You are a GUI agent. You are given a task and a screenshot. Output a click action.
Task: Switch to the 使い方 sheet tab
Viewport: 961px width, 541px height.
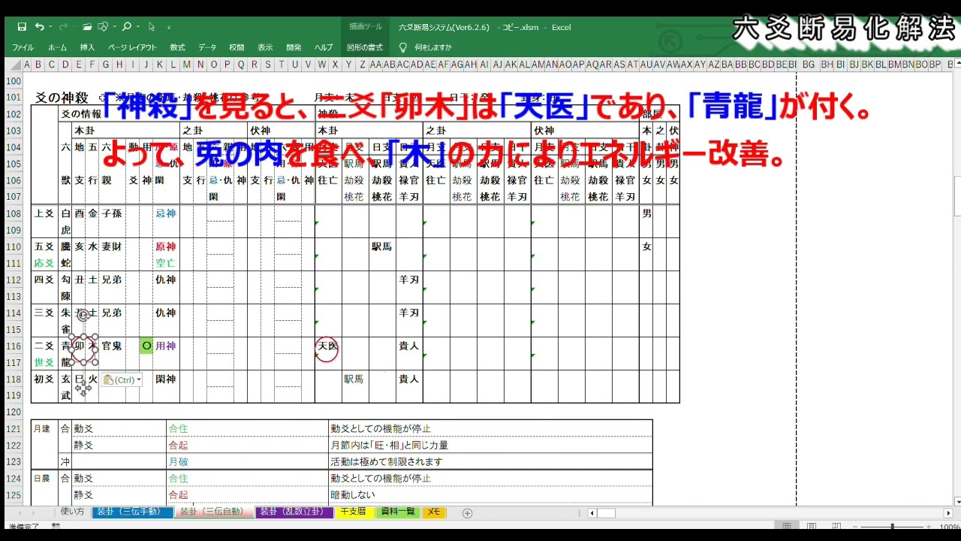pyautogui.click(x=73, y=512)
